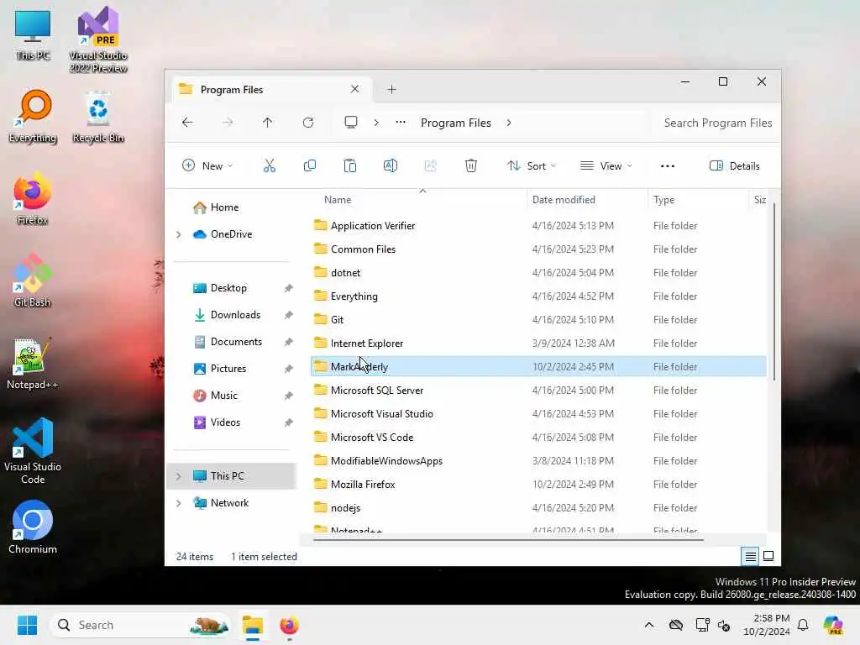Add a new File Explorer tab
The height and width of the screenshot is (645, 860).
point(391,89)
